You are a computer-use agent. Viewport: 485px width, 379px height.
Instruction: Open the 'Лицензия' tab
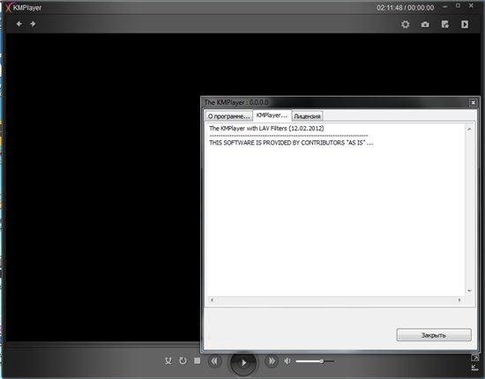307,116
